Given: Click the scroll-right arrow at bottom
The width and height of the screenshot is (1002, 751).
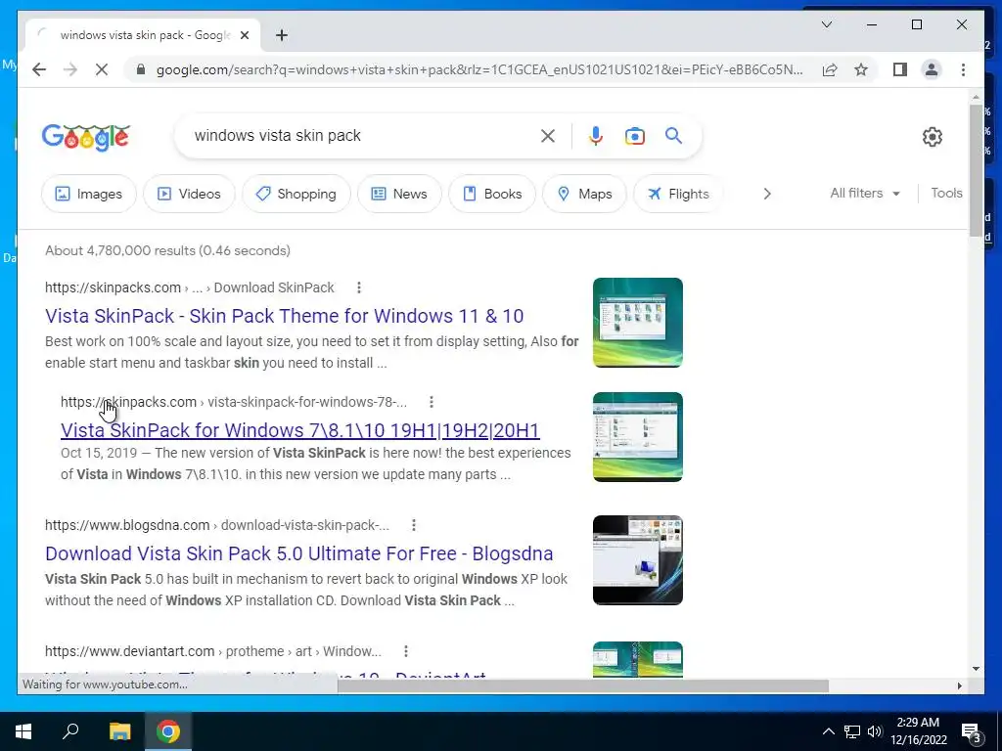Looking at the screenshot, I should (x=959, y=685).
